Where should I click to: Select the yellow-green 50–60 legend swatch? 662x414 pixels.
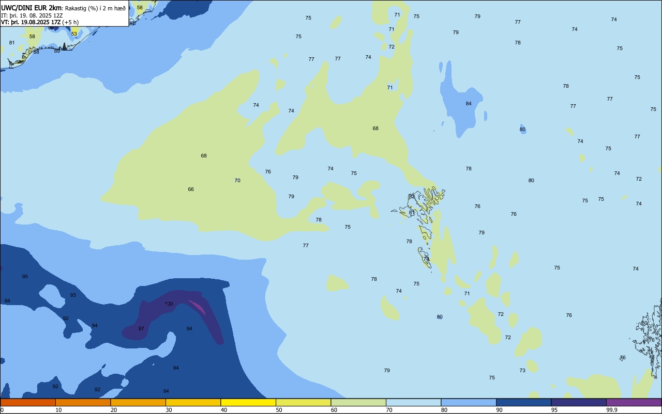click(303, 402)
